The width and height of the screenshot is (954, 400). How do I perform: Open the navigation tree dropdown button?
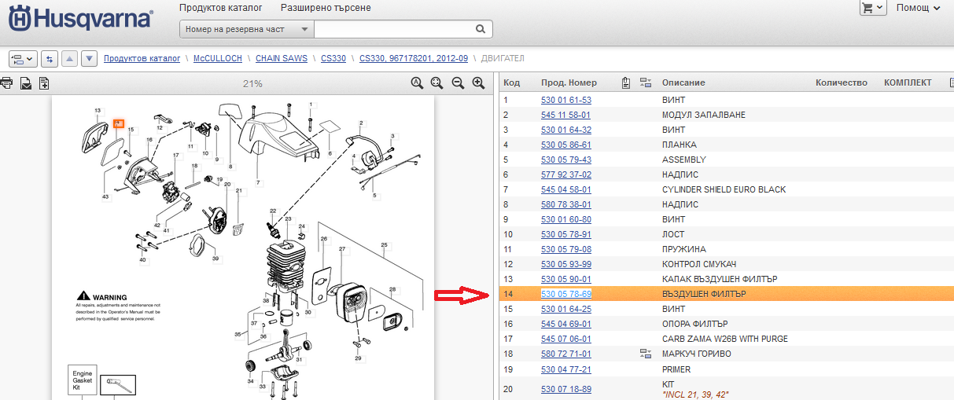[x=24, y=59]
